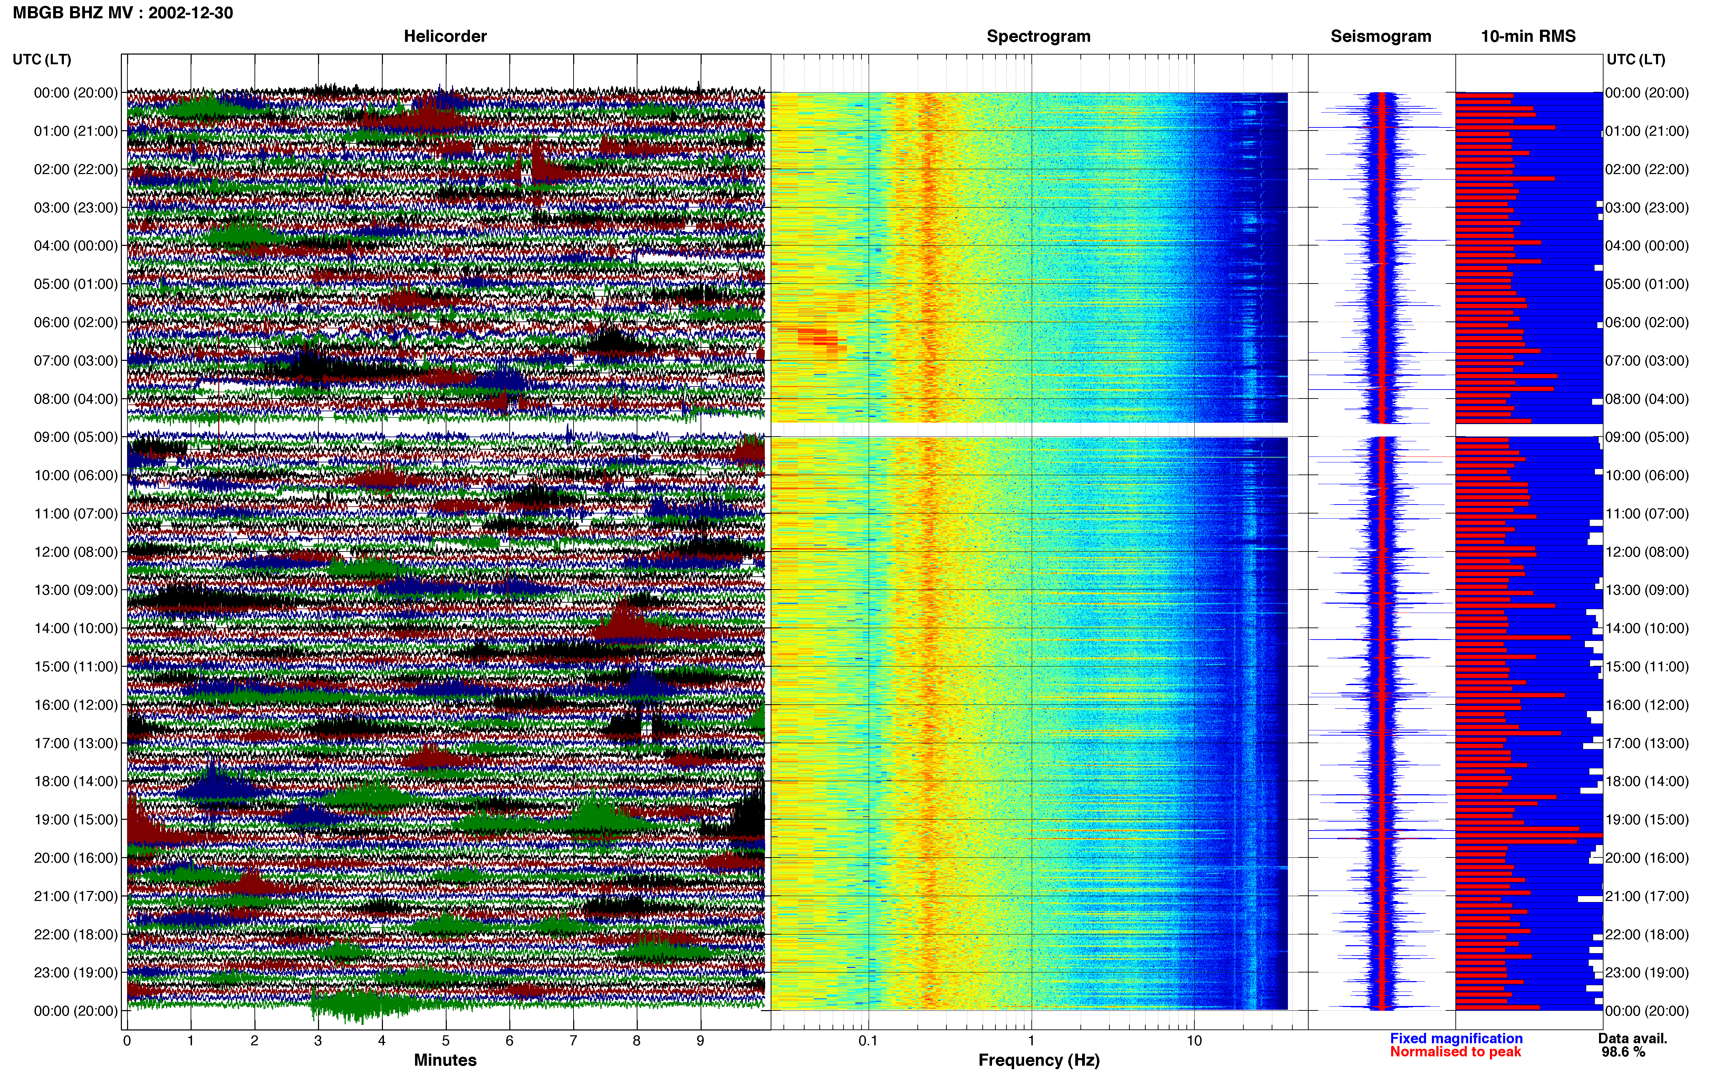This screenshot has width=1733, height=1084.
Task: Select '17:00 (13:00)' label beside RMS panel
Action: tap(1647, 744)
